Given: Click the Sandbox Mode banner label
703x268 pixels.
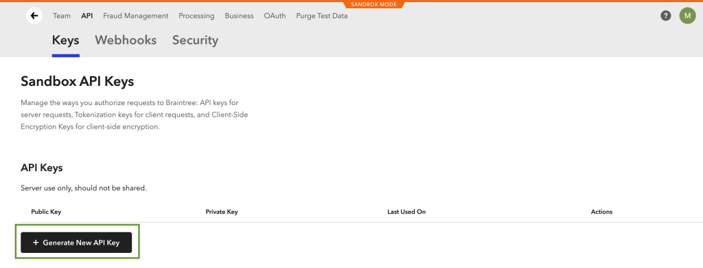Looking at the screenshot, I should [x=373, y=5].
